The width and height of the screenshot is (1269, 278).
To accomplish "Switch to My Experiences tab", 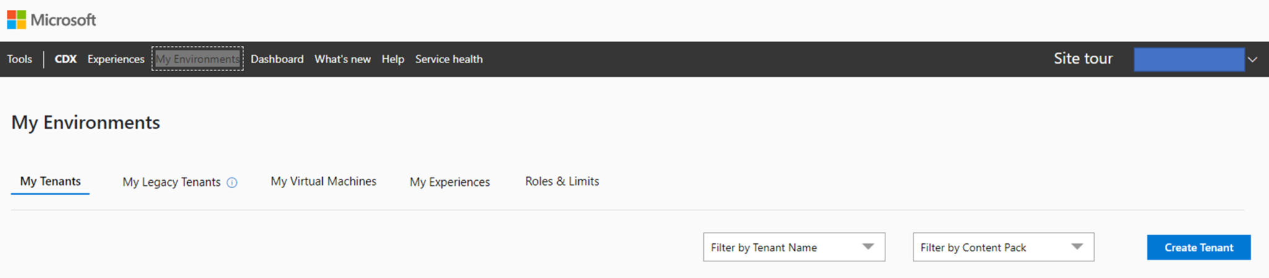I will [449, 182].
